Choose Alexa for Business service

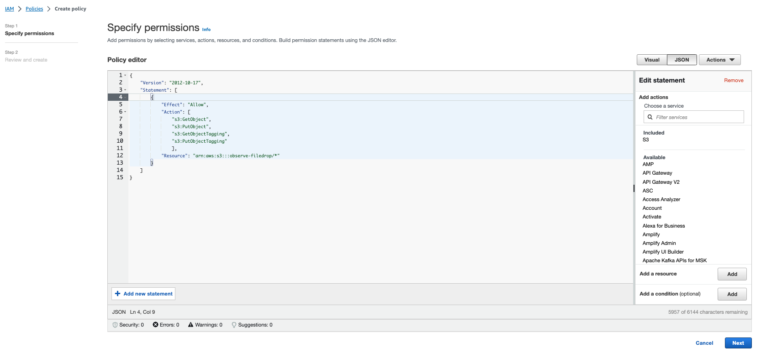pos(664,226)
